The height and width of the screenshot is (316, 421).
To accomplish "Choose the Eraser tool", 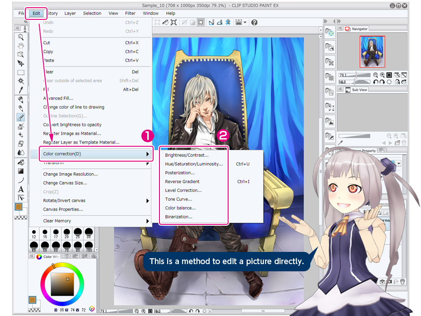I will [21, 144].
